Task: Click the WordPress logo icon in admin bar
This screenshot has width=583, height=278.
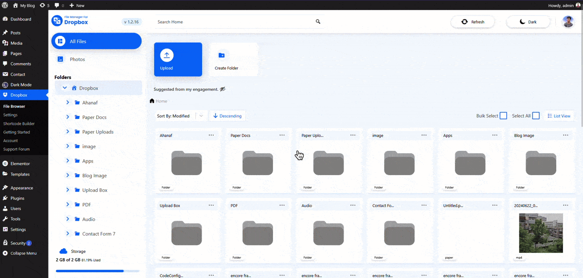Action: [5, 5]
